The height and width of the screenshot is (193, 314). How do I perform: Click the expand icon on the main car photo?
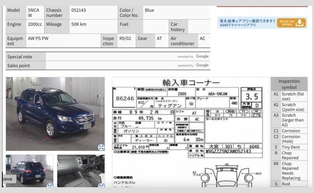[x=101, y=147]
